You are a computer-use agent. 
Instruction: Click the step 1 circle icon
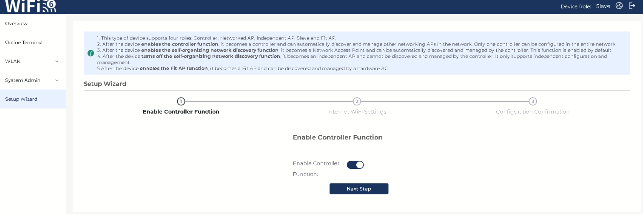coord(181,101)
